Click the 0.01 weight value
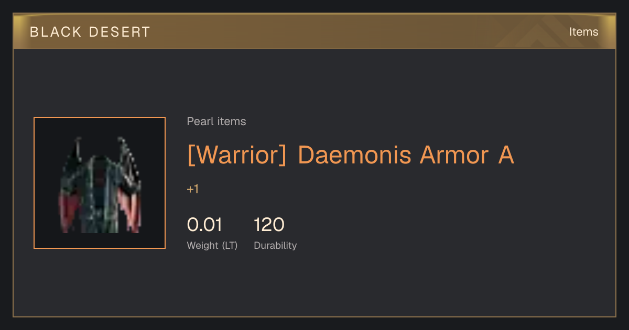 point(204,225)
